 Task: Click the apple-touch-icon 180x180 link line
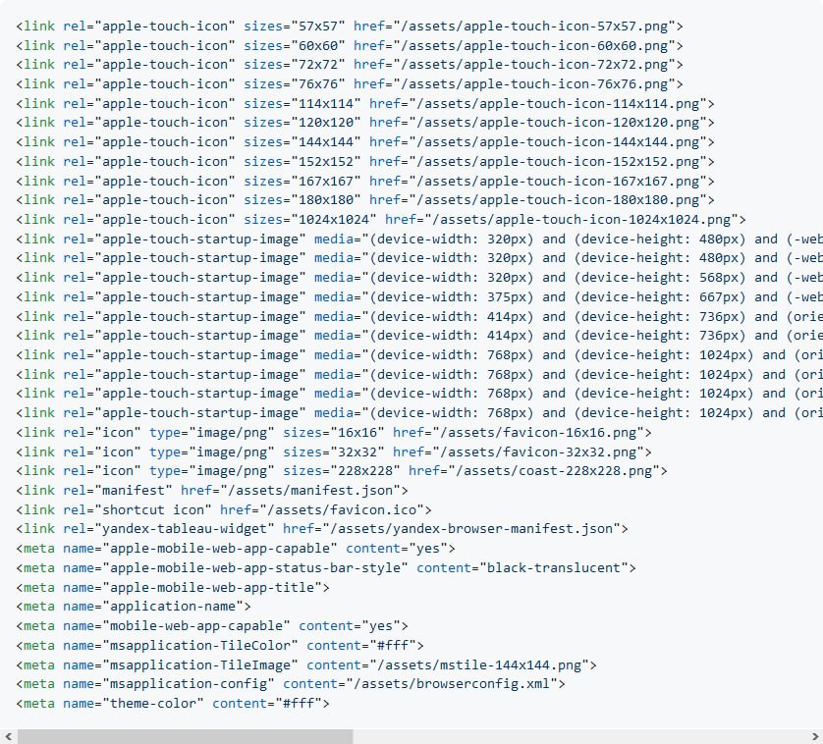[365, 200]
